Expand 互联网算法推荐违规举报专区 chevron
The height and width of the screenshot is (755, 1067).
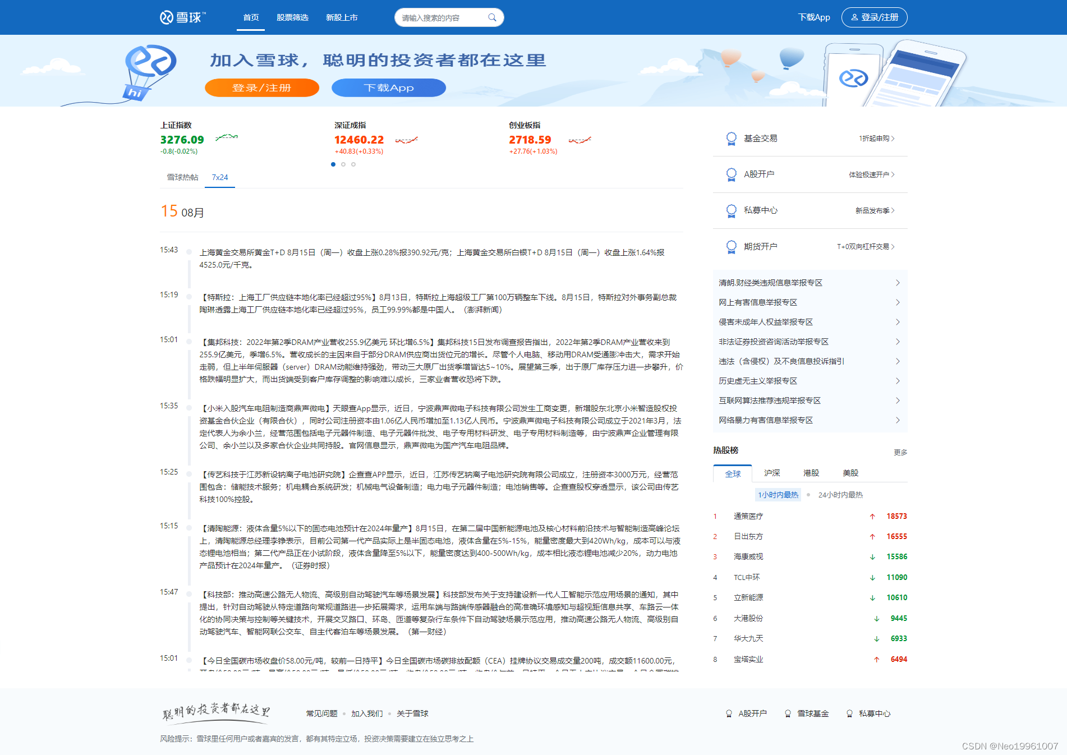coord(898,400)
